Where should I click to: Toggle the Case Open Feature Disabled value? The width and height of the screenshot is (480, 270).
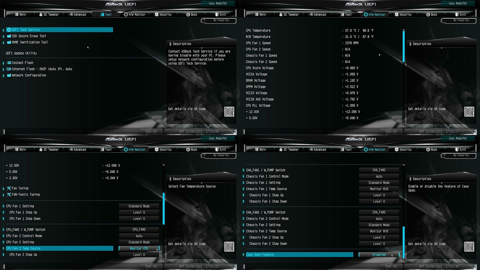(379, 255)
